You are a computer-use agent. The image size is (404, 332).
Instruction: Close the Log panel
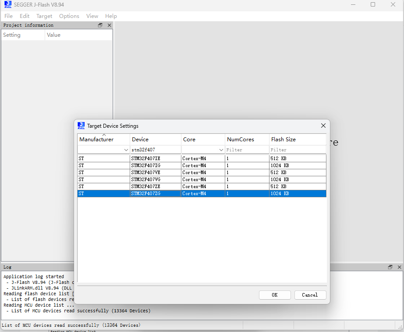tap(399, 267)
